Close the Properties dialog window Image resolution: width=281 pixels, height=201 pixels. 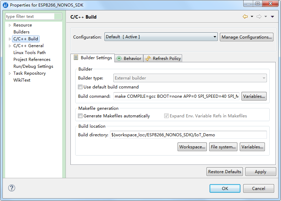point(271,3)
